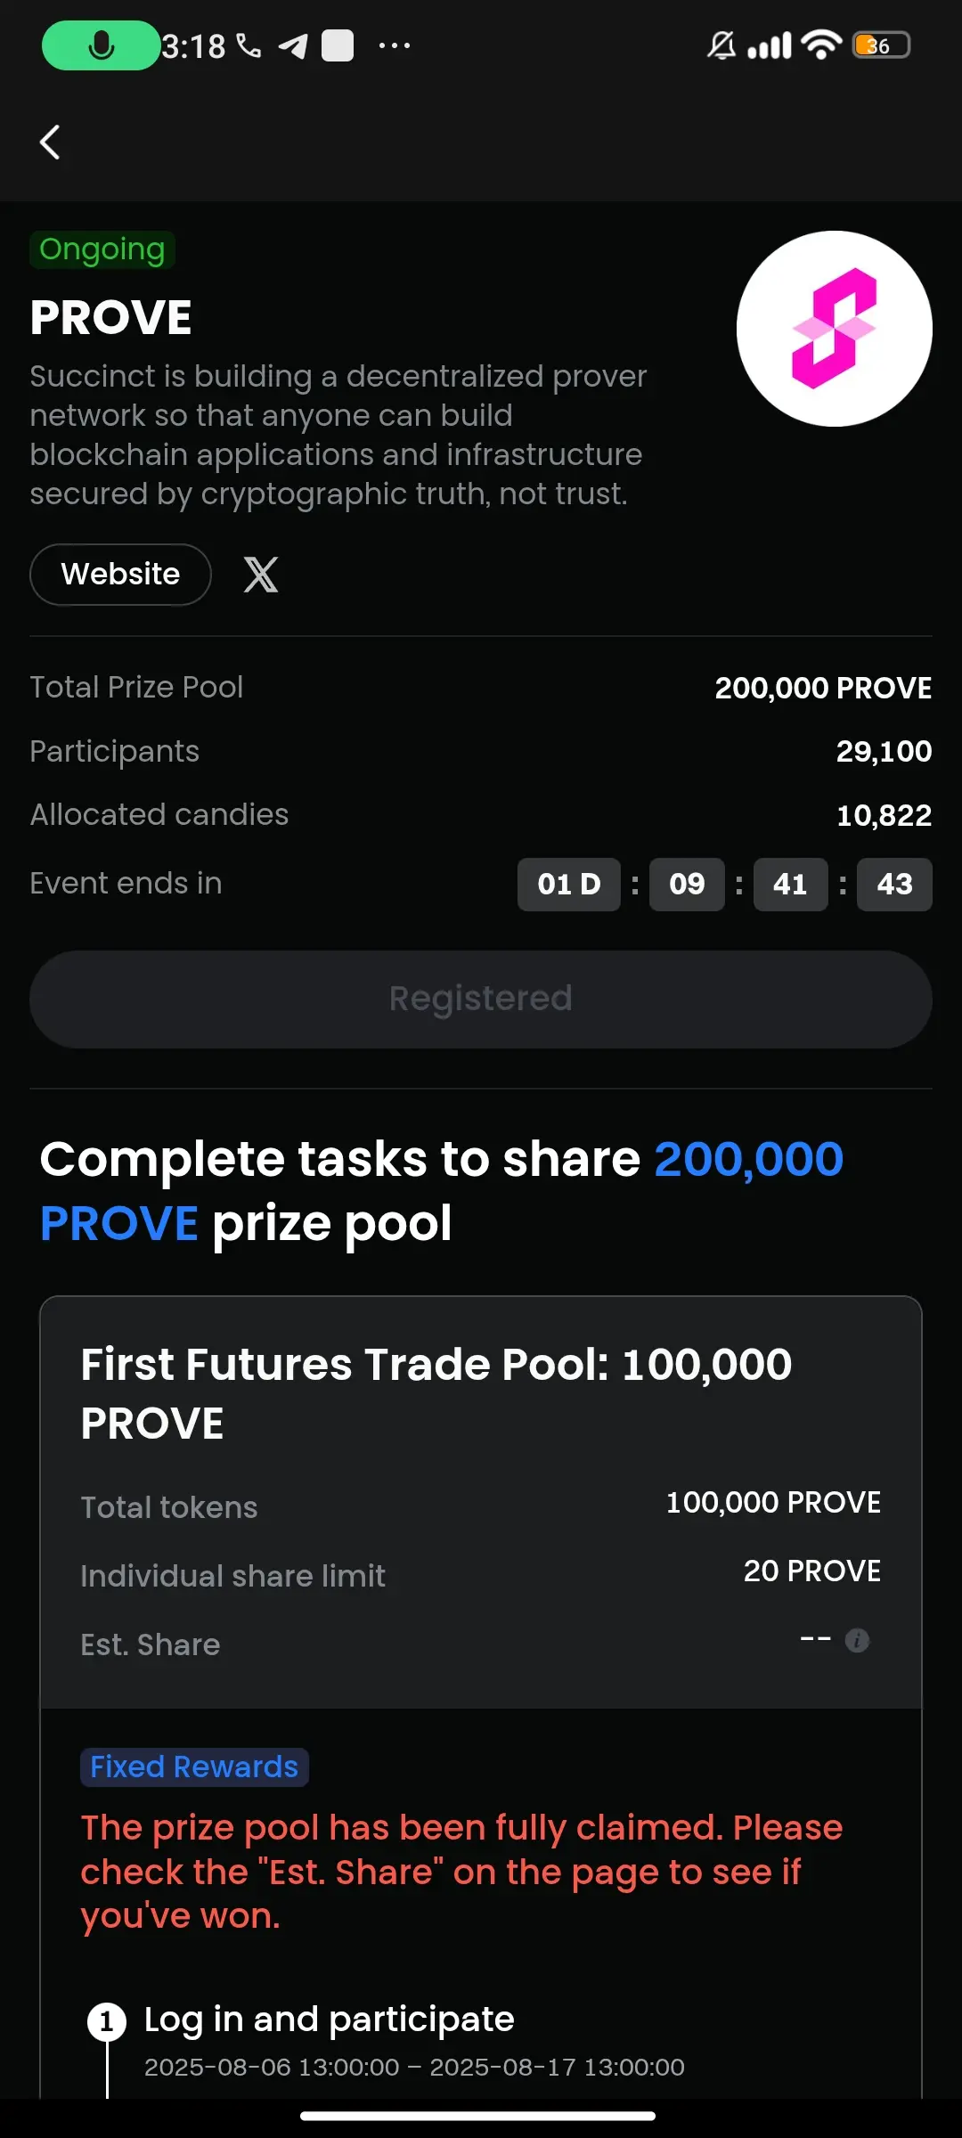
Task: Tap the disabled Registered button
Action: [x=481, y=999]
